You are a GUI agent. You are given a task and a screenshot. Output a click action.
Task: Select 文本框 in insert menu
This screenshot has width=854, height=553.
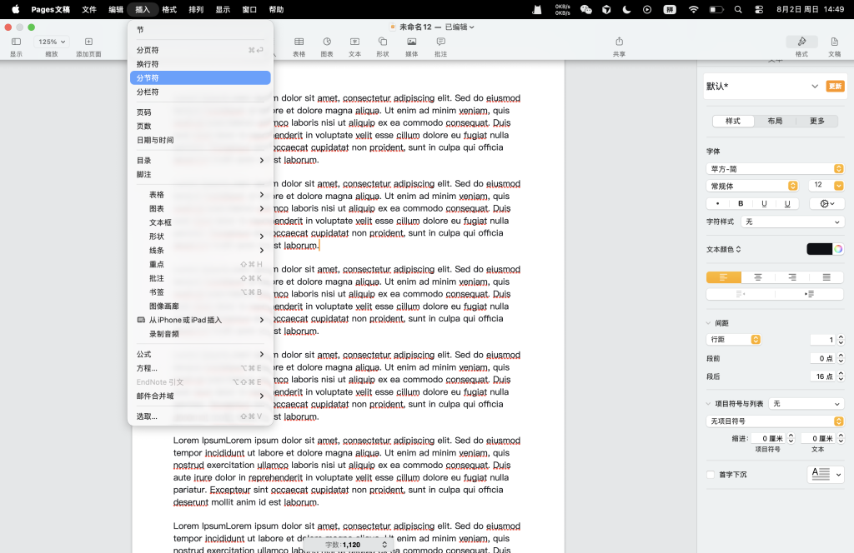coord(200,222)
